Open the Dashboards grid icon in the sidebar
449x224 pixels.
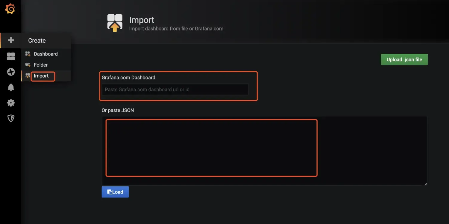click(x=11, y=56)
